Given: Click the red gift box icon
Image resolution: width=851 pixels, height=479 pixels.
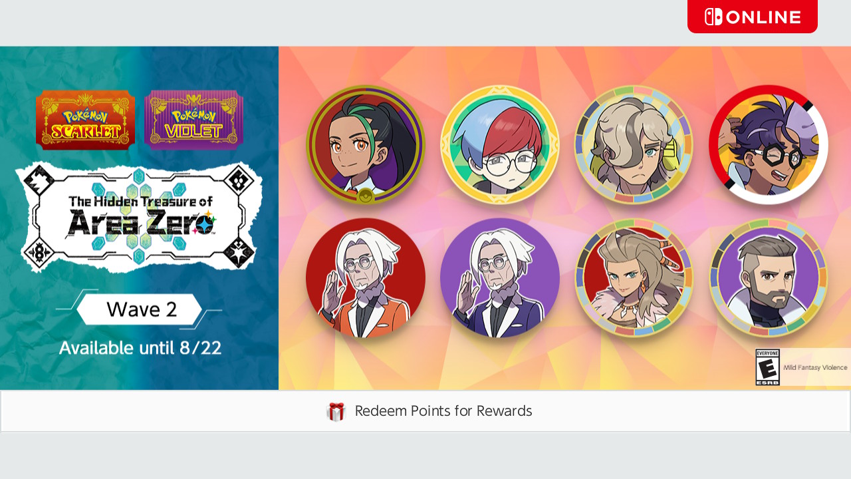Looking at the screenshot, I should [x=336, y=412].
